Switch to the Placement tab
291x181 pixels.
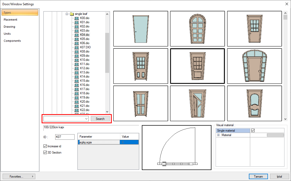click(x=10, y=20)
